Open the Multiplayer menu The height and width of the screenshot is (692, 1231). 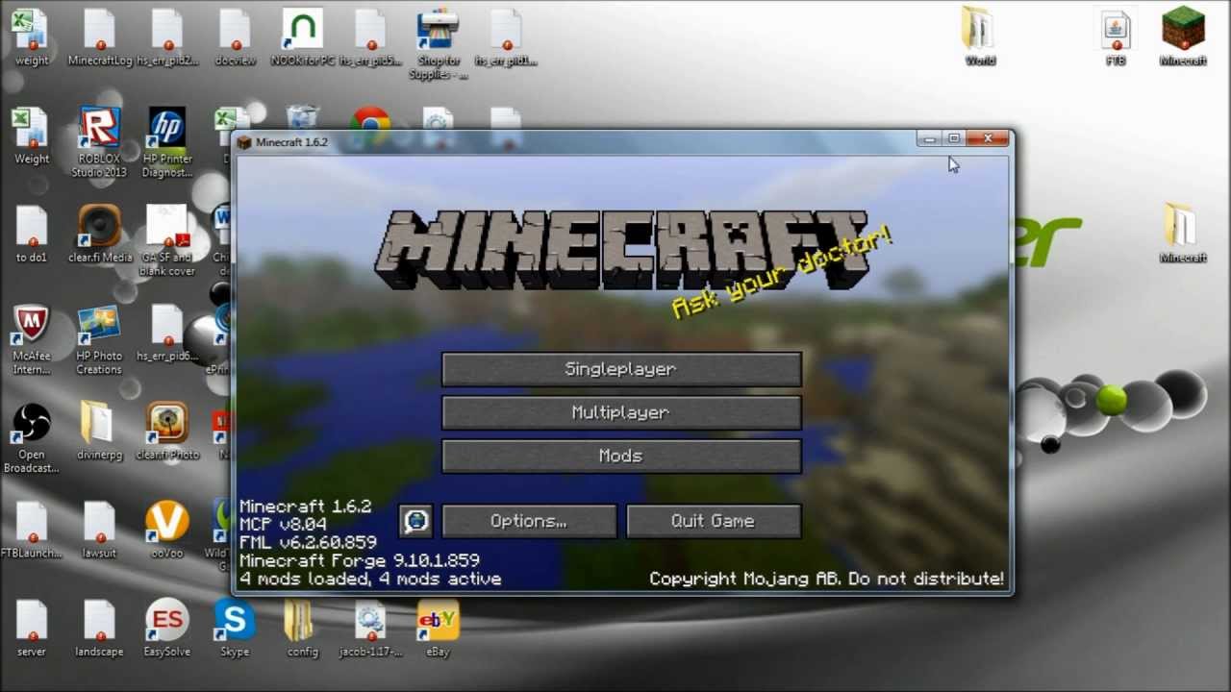coord(621,412)
